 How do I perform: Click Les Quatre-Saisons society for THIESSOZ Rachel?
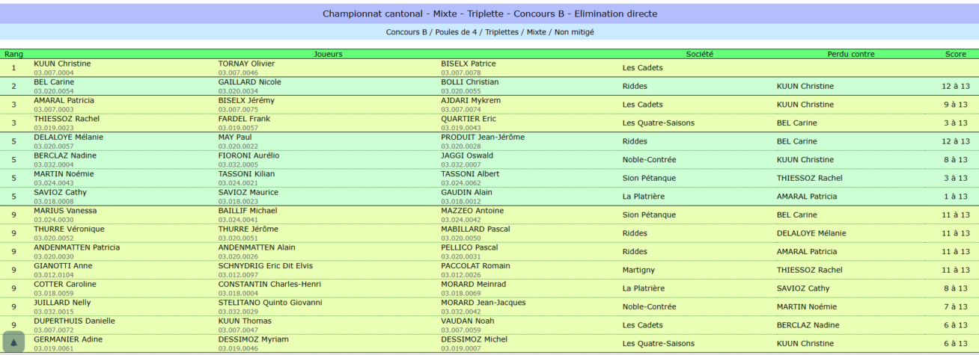click(659, 123)
